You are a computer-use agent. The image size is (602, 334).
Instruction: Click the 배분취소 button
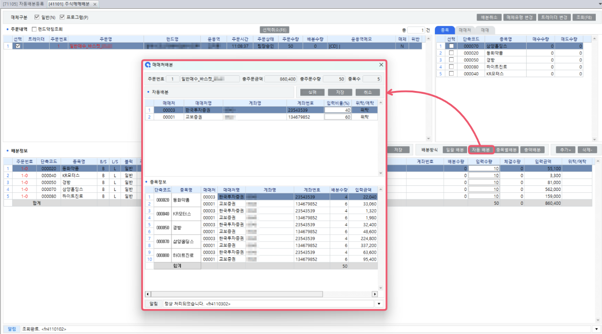pos(489,17)
